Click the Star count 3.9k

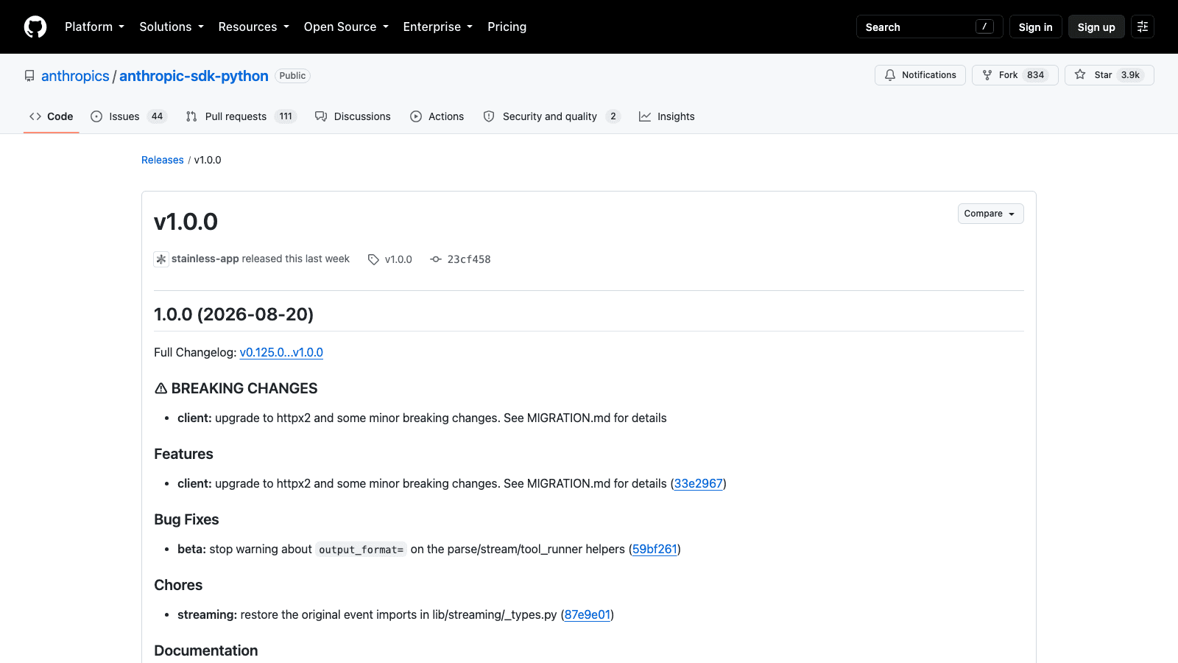point(1130,75)
